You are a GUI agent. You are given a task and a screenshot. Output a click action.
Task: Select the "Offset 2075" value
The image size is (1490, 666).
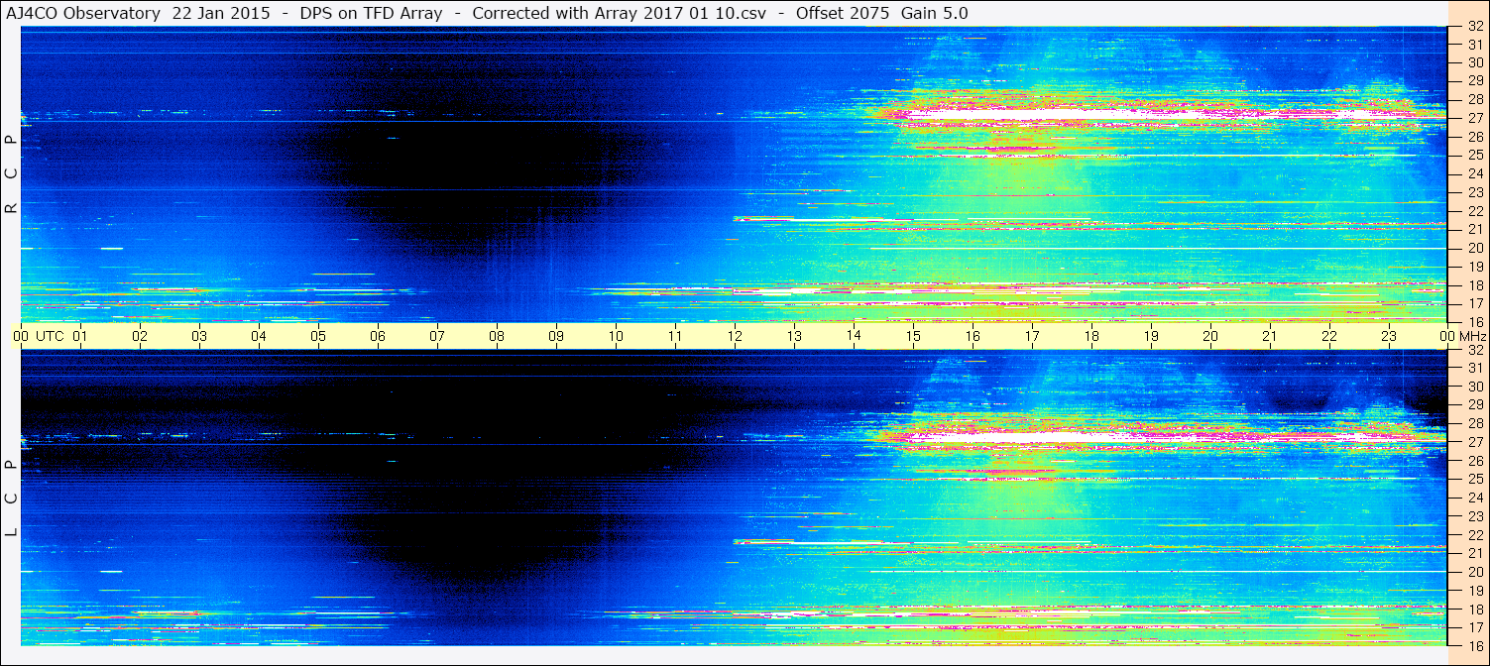[x=844, y=13]
